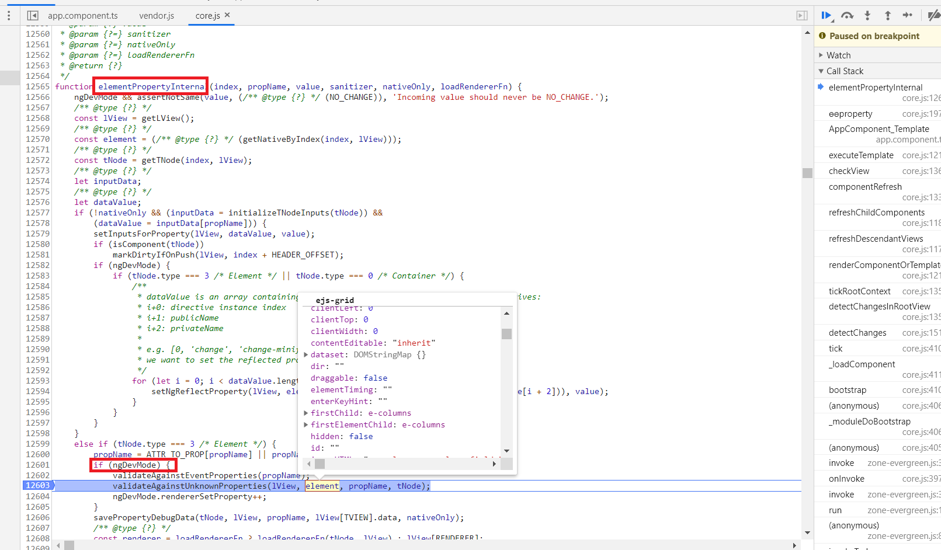Set a breakpoint on line 12572
The width and height of the screenshot is (941, 550).
tap(37, 160)
